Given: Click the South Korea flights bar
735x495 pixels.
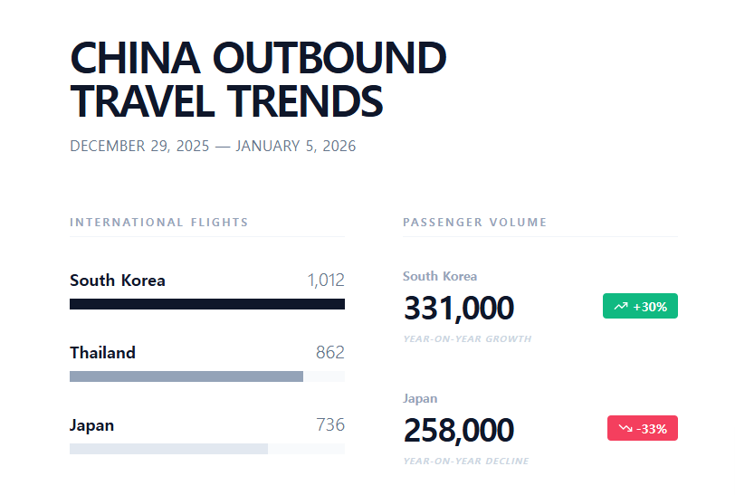Looking at the screenshot, I should [x=206, y=304].
